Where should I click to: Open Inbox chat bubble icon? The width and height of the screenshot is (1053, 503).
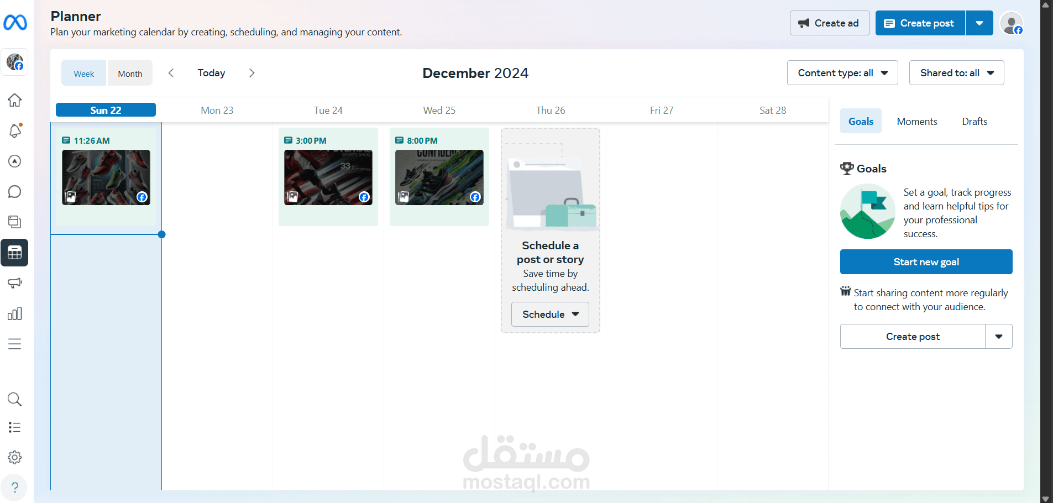click(15, 192)
